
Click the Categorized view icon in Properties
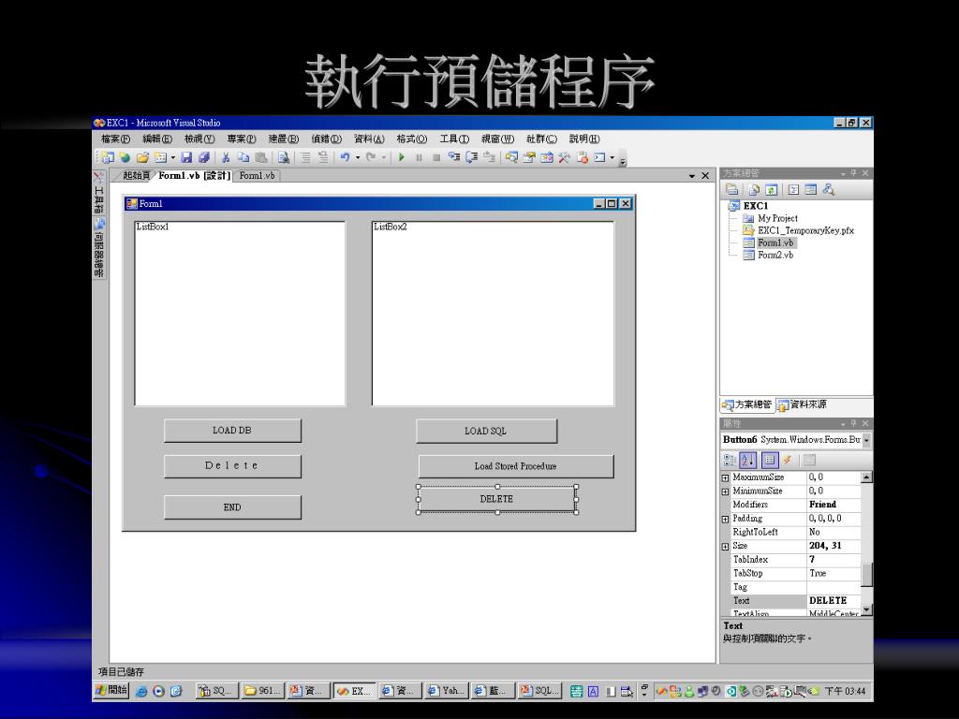[730, 460]
